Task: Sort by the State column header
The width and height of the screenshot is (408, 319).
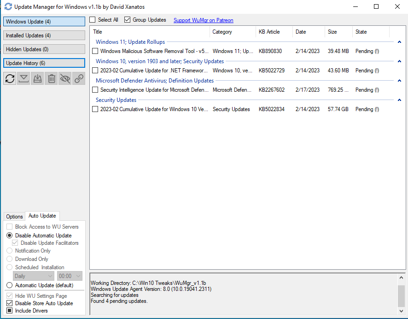Action: click(371, 32)
